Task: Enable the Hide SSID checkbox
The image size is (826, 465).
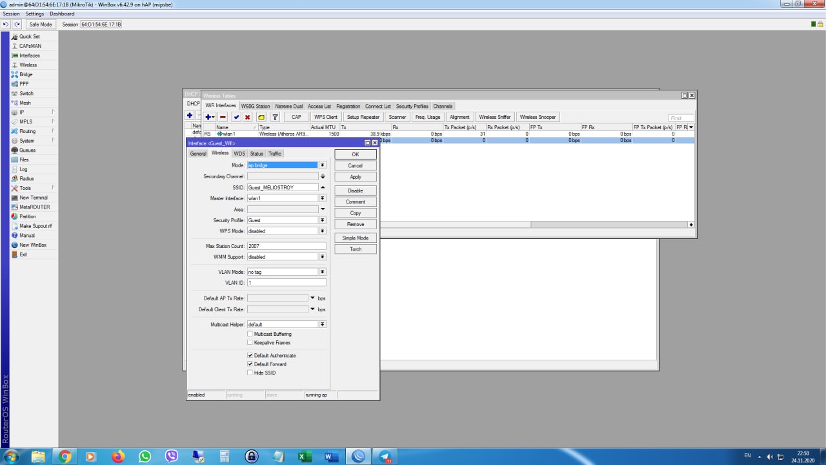Action: coord(250,373)
